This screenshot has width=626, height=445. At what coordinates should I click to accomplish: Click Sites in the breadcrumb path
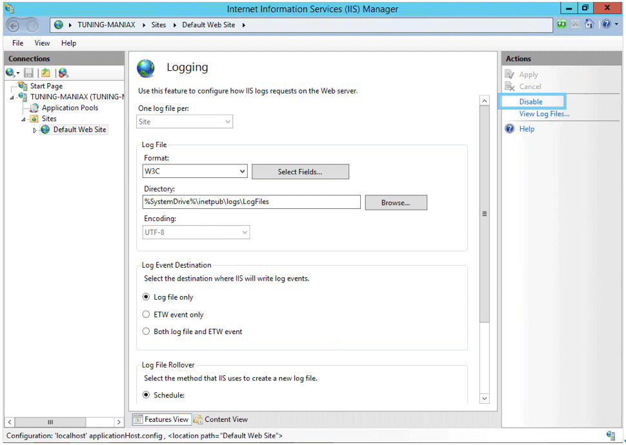point(159,25)
